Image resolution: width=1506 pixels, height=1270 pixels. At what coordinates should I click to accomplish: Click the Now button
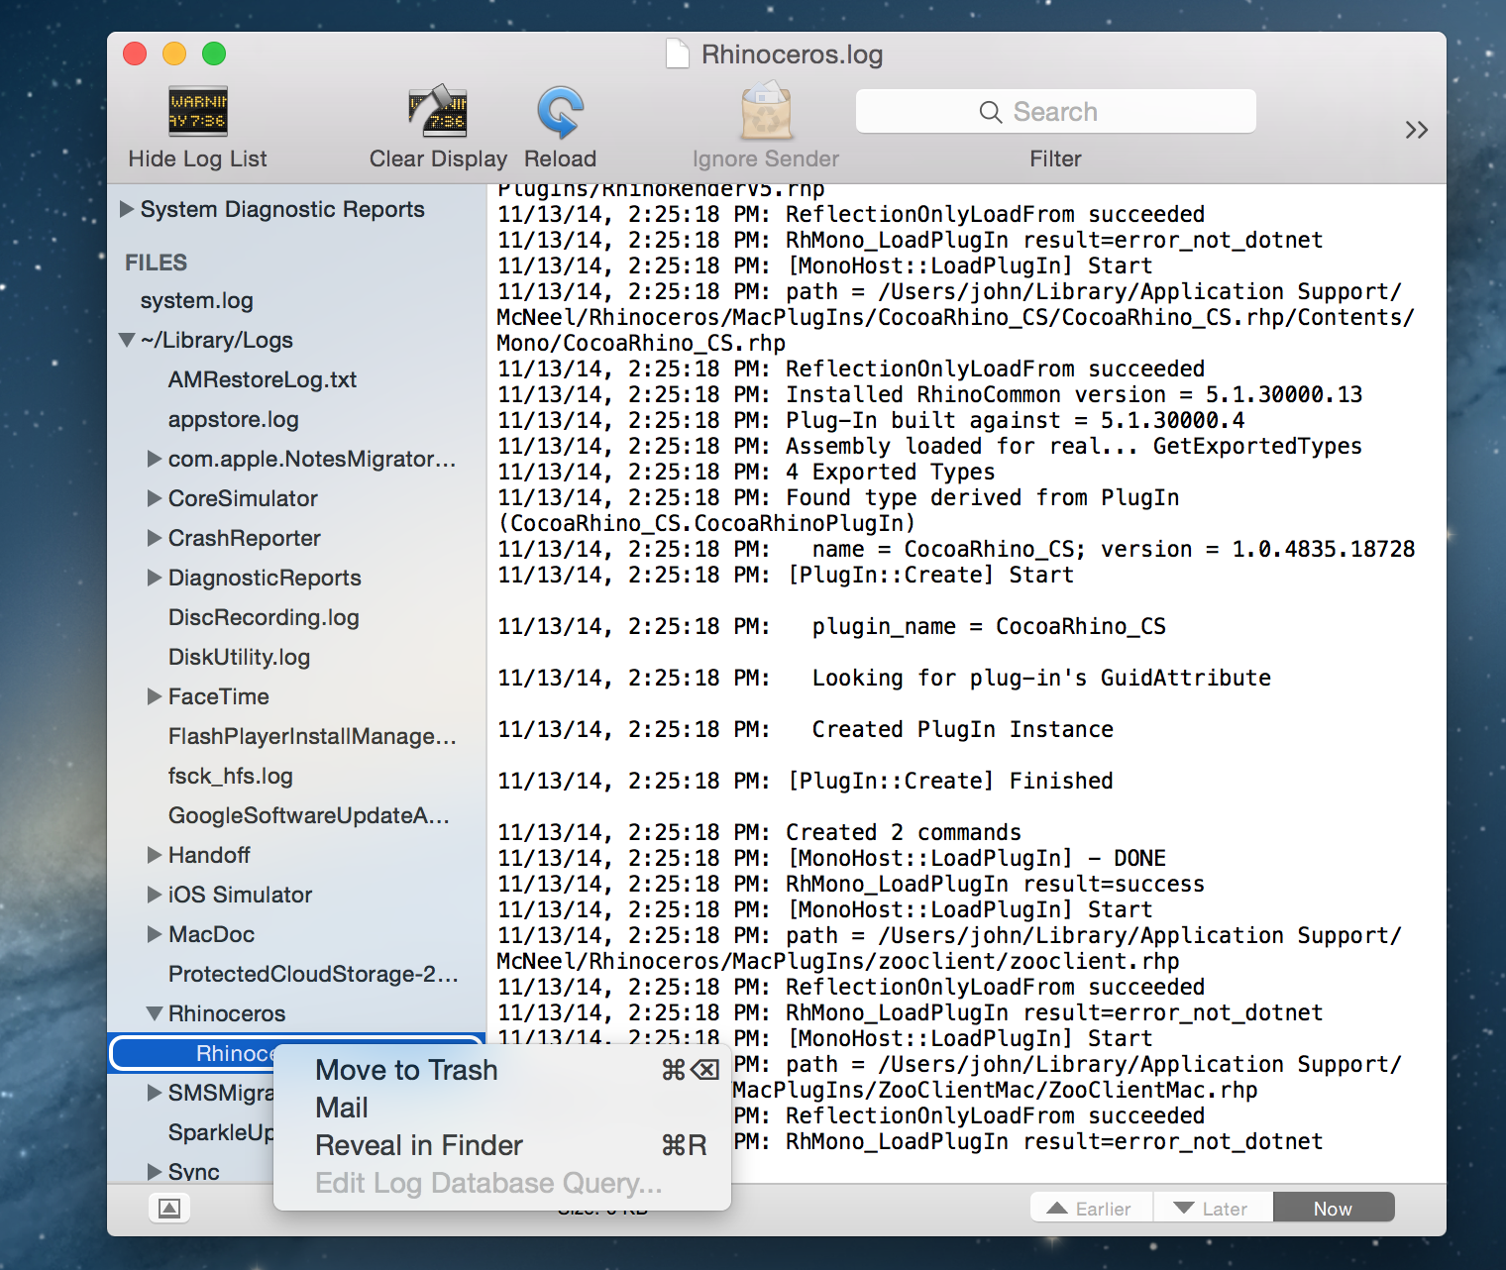pos(1334,1209)
